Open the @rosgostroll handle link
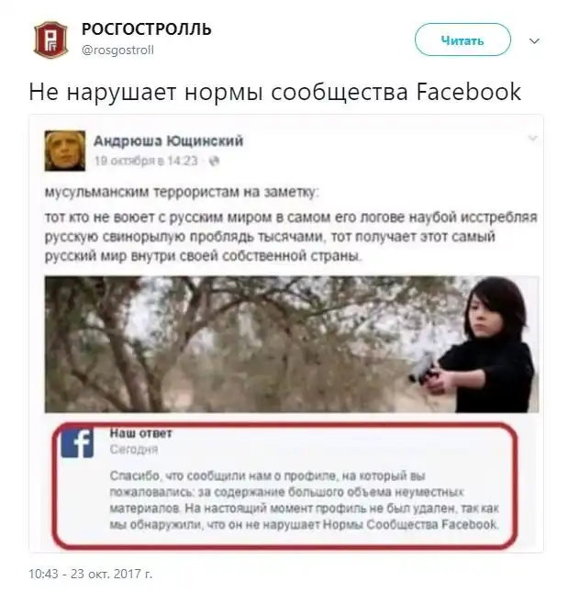The height and width of the screenshot is (592, 568). coord(117,50)
